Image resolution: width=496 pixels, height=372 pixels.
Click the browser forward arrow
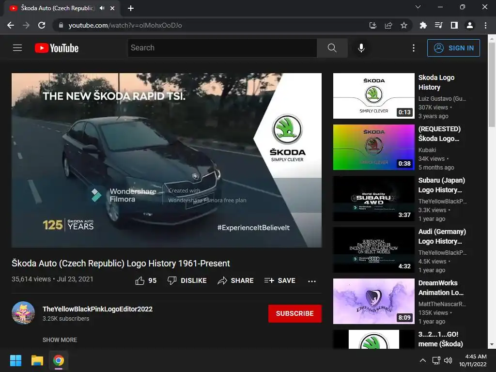[26, 25]
